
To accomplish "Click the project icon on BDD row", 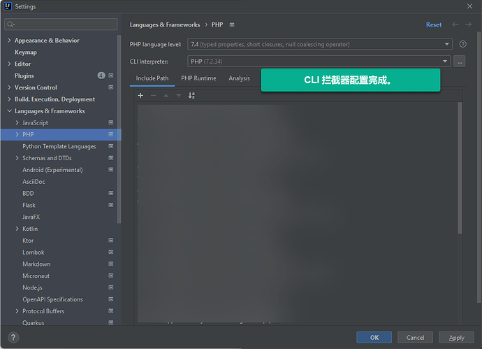I will pos(111,193).
